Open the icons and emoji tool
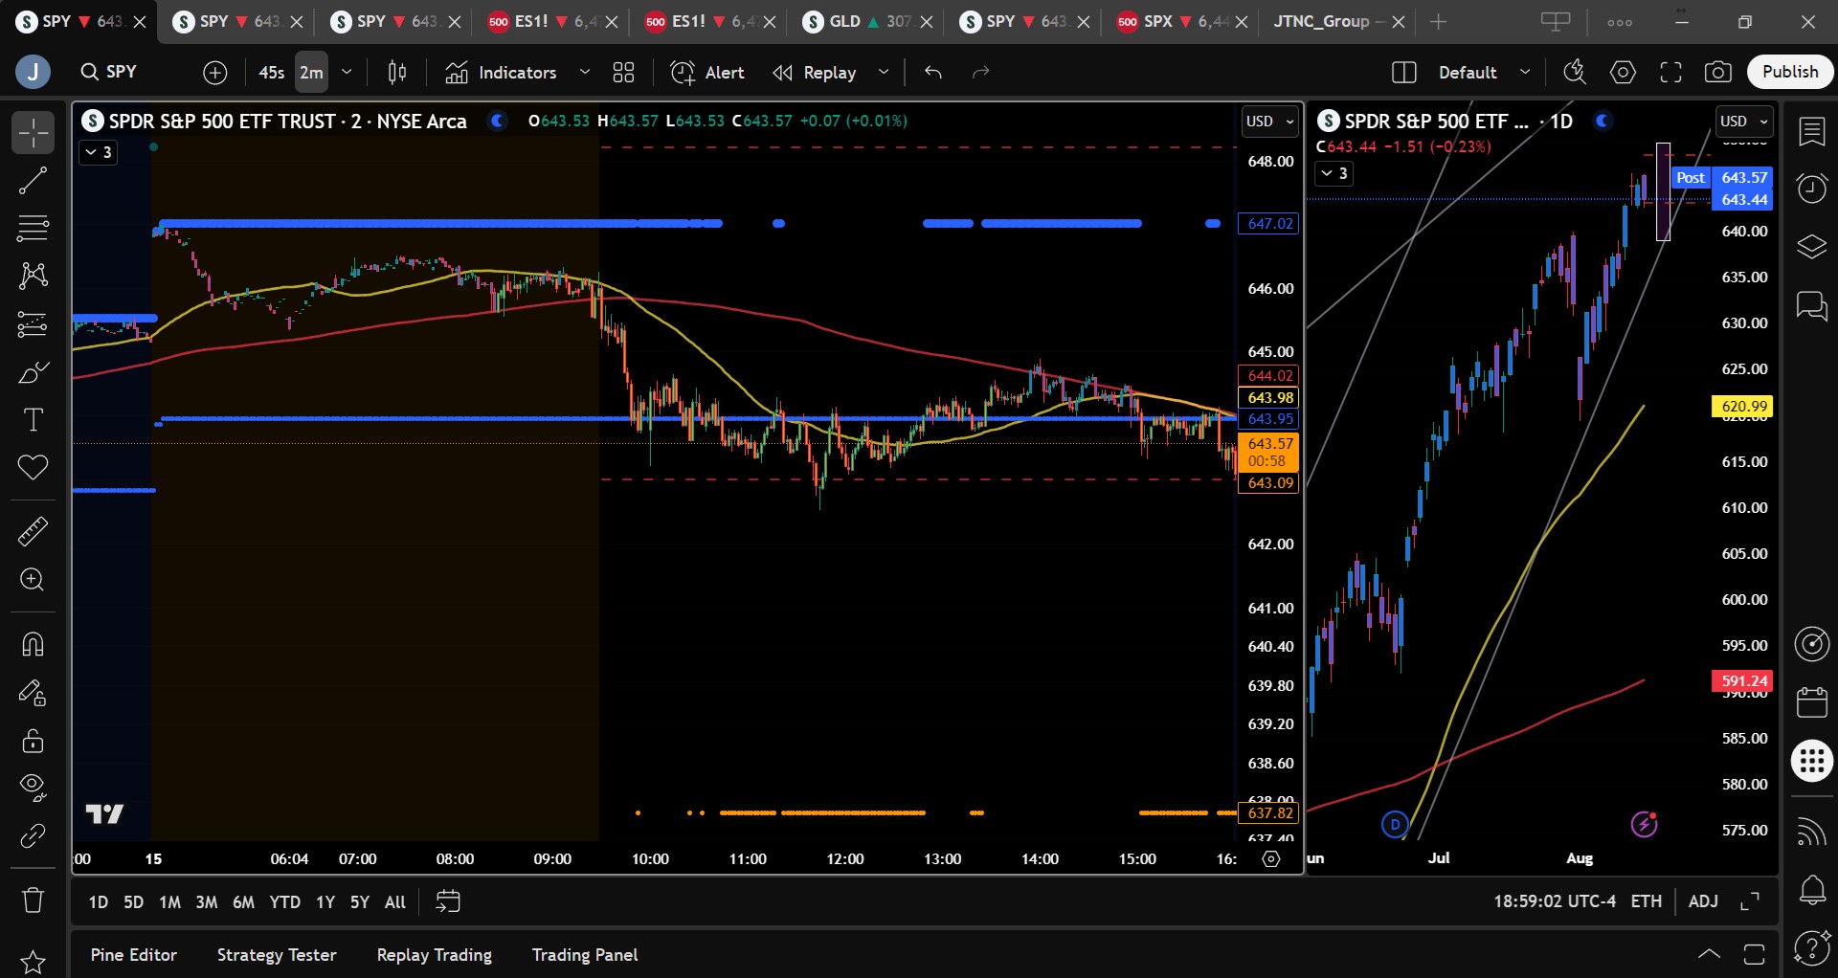 click(33, 468)
